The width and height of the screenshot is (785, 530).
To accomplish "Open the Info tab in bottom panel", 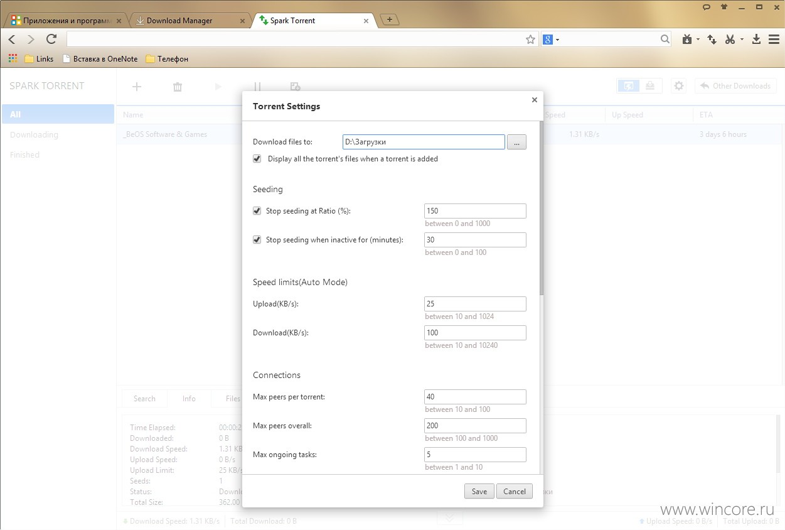I will (189, 398).
